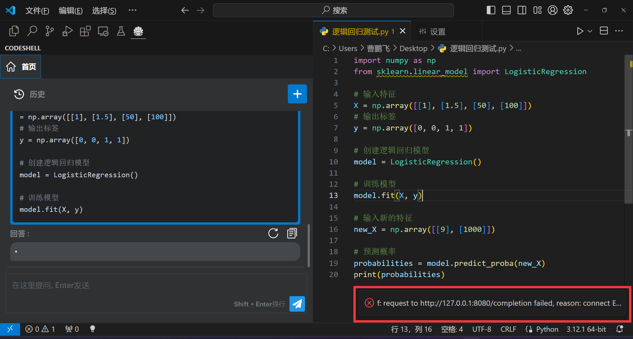633x339 pixels.
Task: Open the editor's more actions ellipsis
Action: tap(619, 31)
